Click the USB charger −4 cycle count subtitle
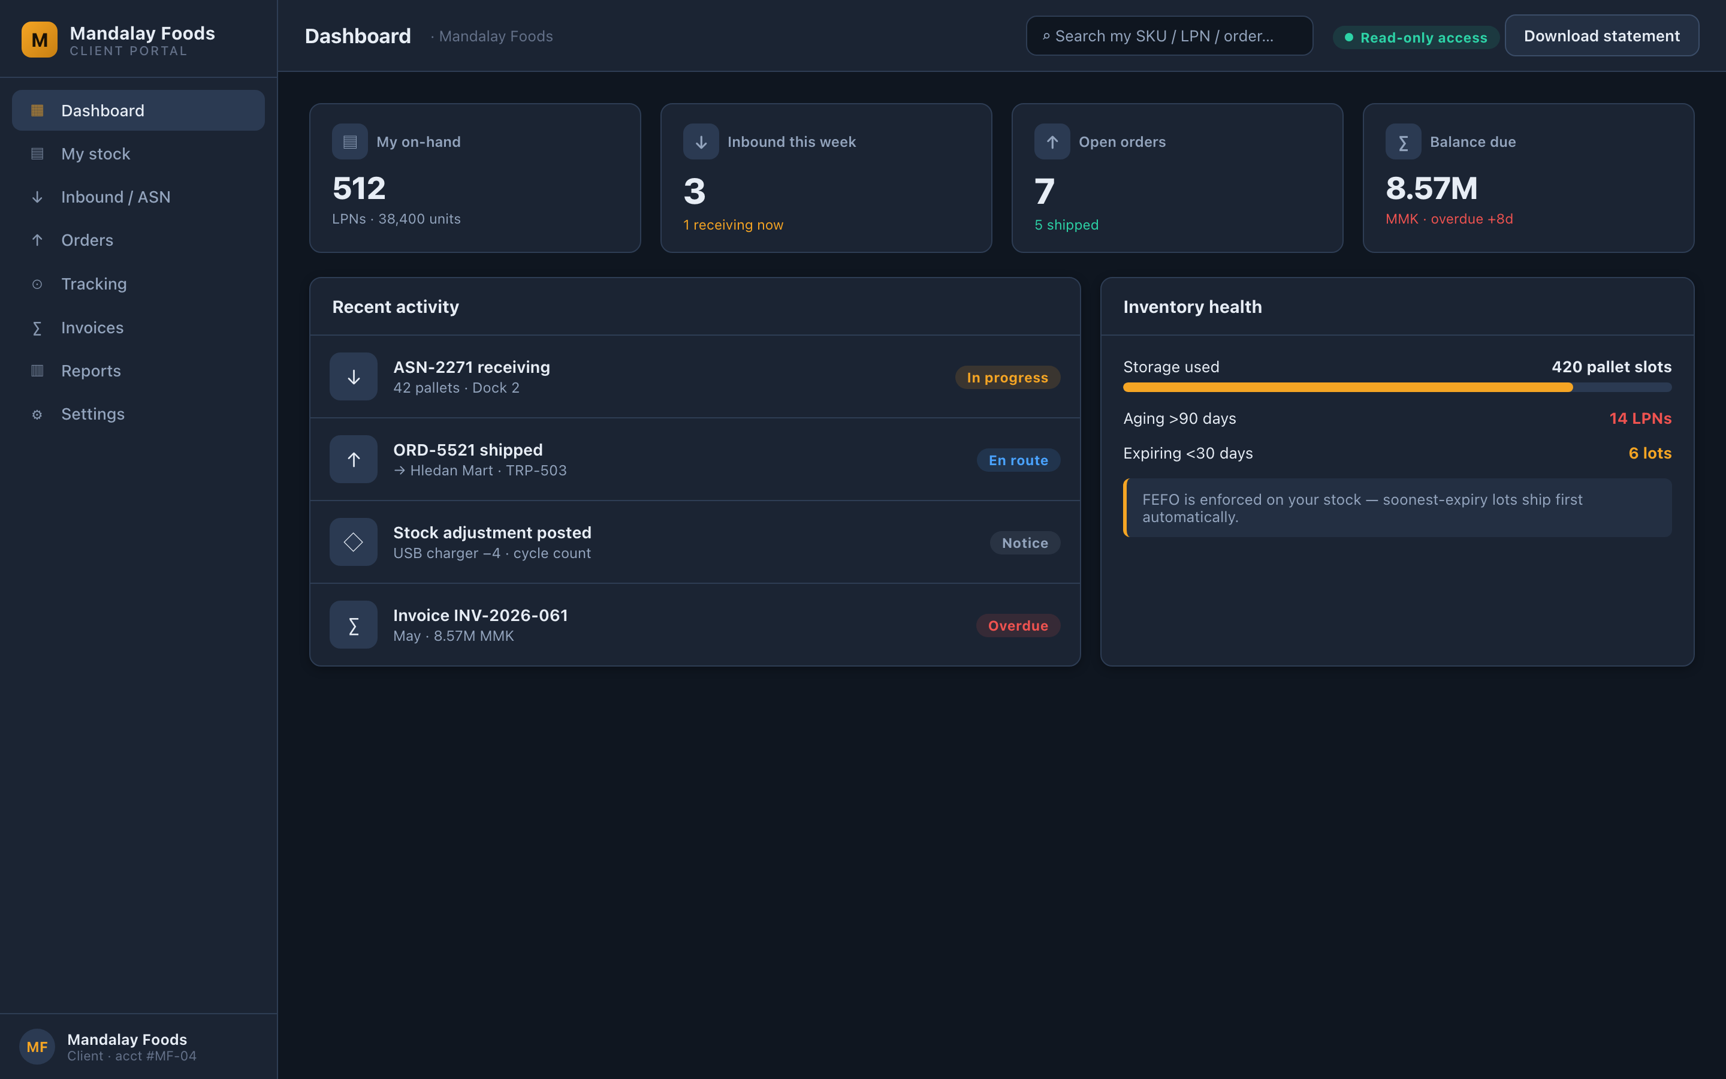 (492, 553)
